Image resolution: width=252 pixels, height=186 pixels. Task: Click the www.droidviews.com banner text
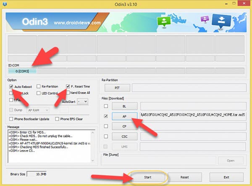(x=77, y=23)
